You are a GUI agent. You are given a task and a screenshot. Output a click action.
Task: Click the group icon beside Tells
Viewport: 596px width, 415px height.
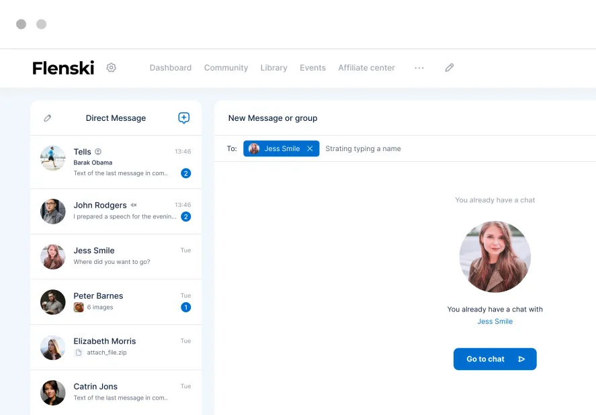click(x=98, y=152)
